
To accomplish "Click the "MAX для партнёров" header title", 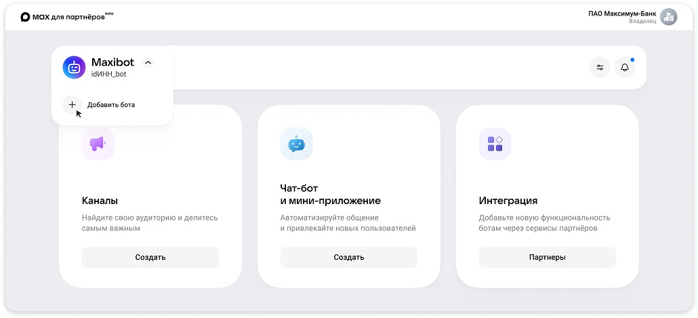I will pyautogui.click(x=69, y=17).
